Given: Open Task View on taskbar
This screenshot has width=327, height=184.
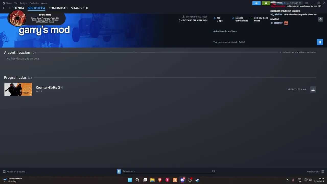Looking at the screenshot, I should pos(145,180).
